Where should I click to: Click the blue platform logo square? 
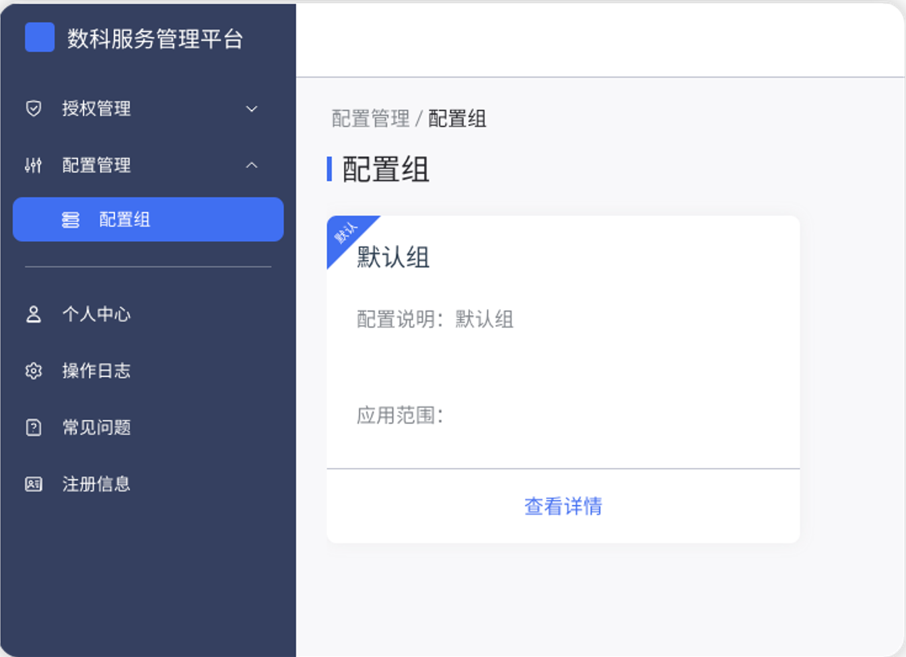coord(40,37)
